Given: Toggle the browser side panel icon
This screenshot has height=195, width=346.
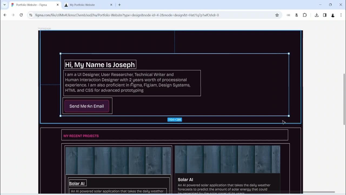Looking at the screenshot, I should click(x=325, y=15).
